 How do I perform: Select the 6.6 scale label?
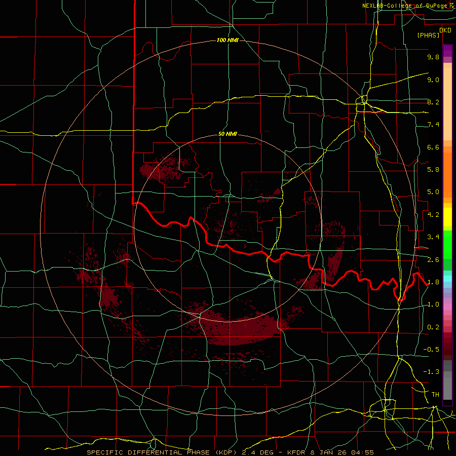[433, 147]
